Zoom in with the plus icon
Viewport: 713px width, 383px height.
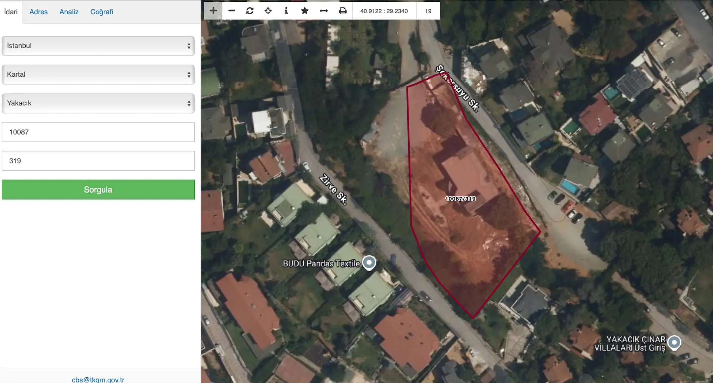click(x=213, y=11)
